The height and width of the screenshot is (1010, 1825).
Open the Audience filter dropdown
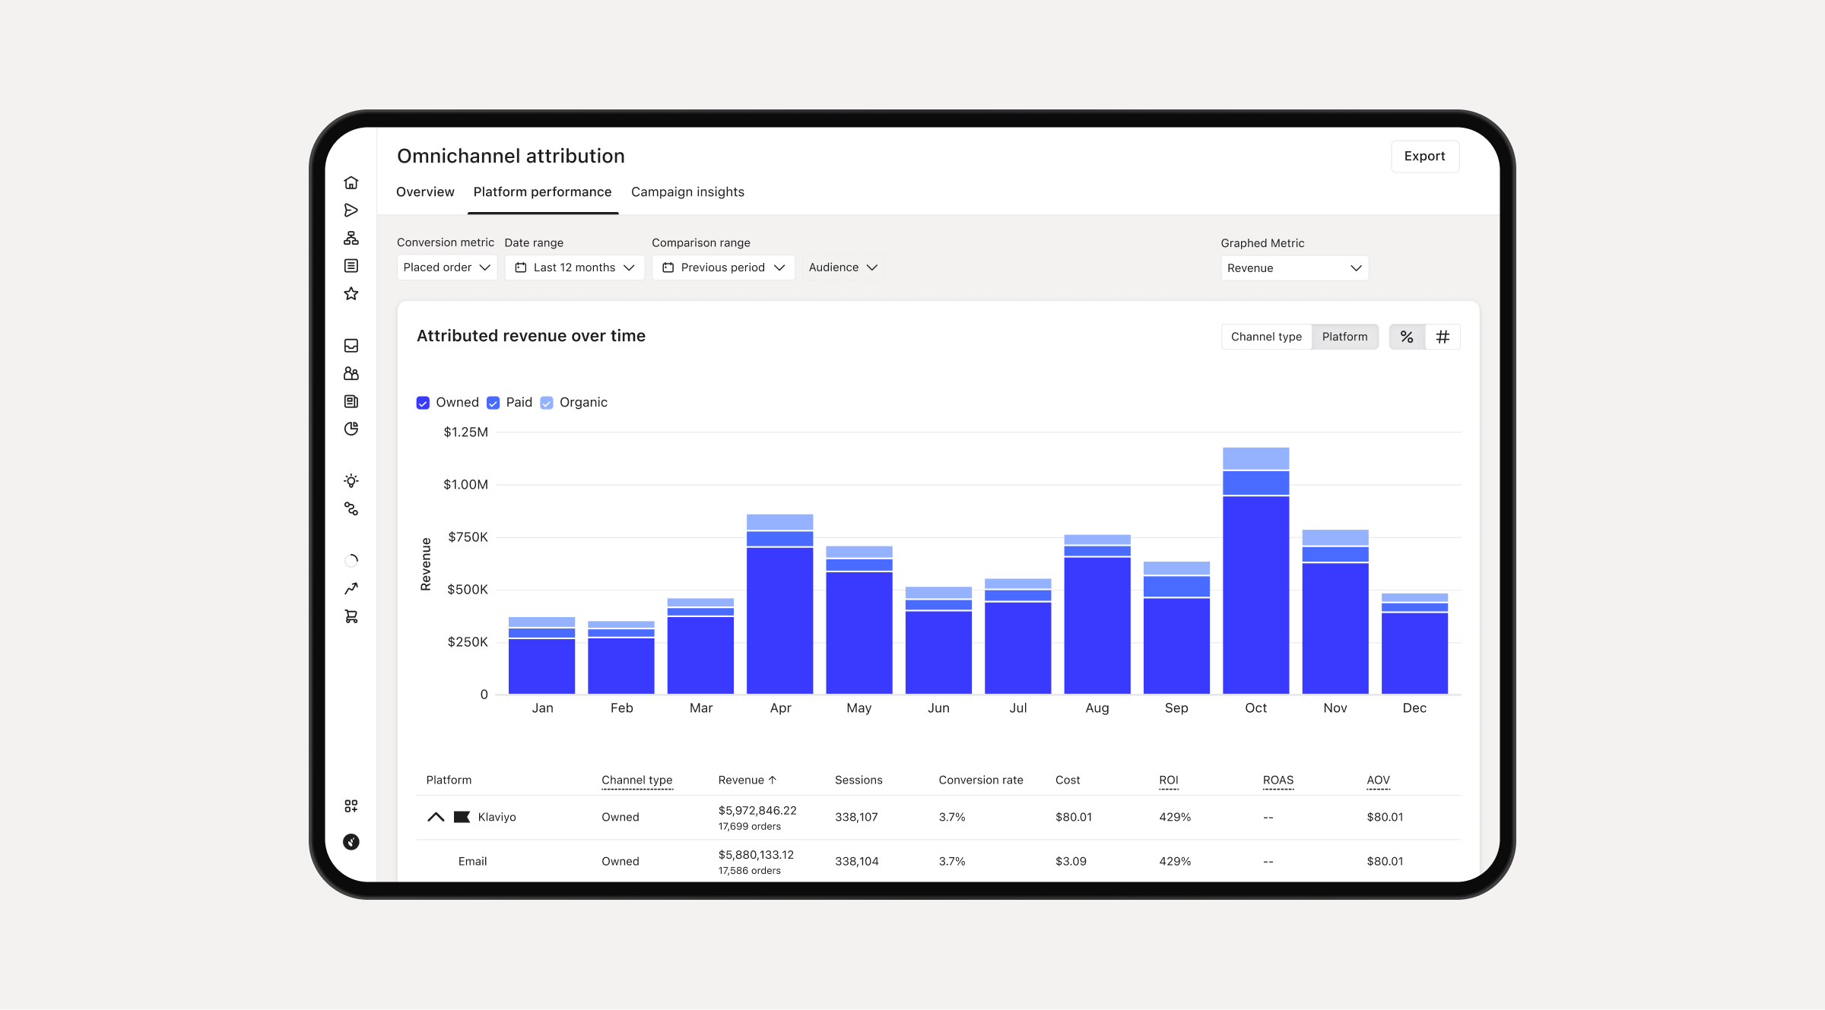843,268
